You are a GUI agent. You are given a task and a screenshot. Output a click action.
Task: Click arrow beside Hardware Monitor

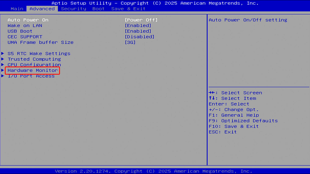[3, 70]
